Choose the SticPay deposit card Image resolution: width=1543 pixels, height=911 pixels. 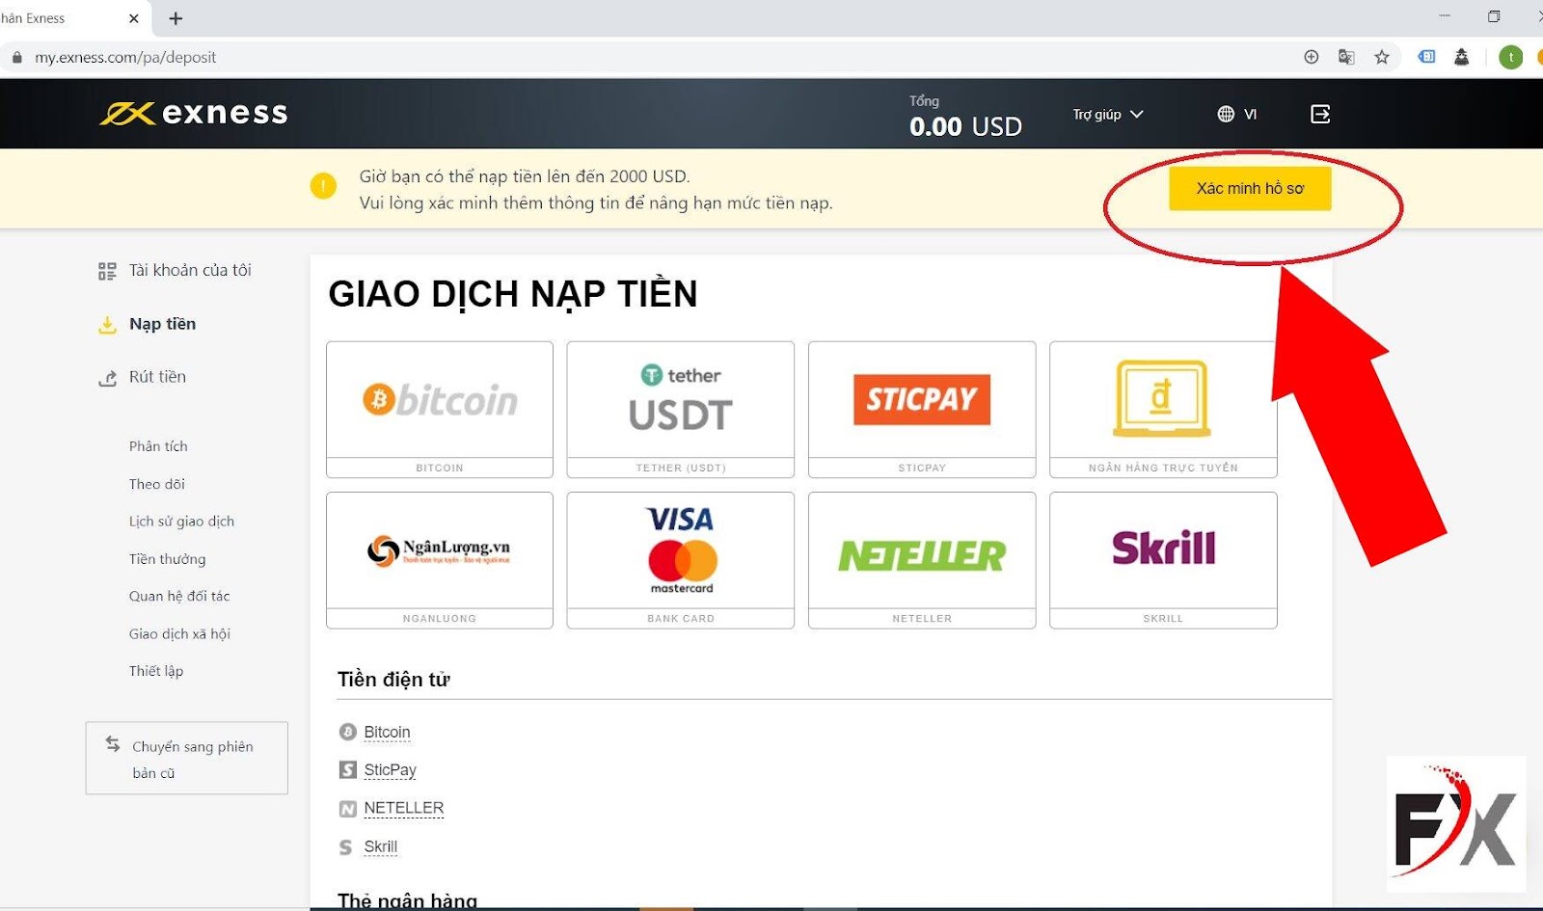(922, 410)
